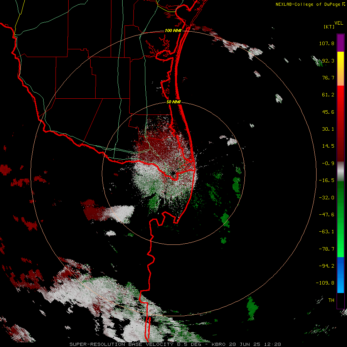Click the gray near-zero segment of color bar
The width and height of the screenshot is (347, 347).
click(x=340, y=172)
